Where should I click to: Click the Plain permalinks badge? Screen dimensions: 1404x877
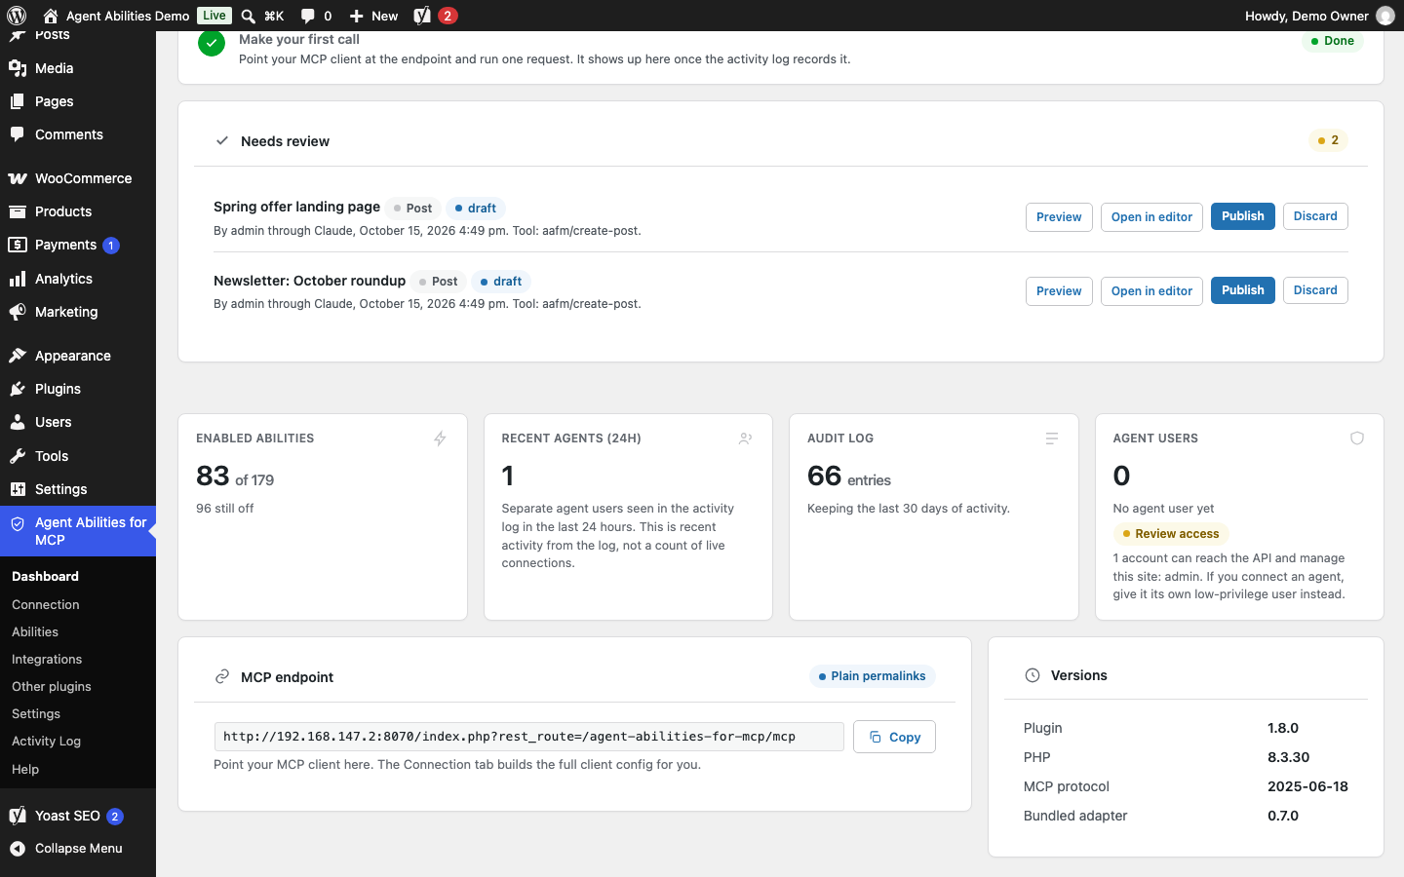tap(873, 676)
